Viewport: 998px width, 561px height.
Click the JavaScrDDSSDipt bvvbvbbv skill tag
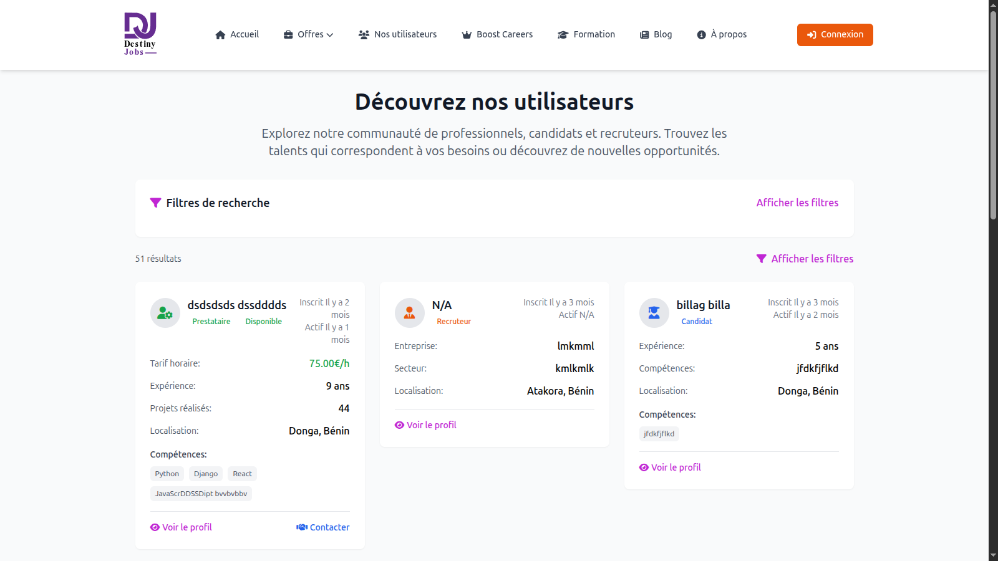click(201, 494)
